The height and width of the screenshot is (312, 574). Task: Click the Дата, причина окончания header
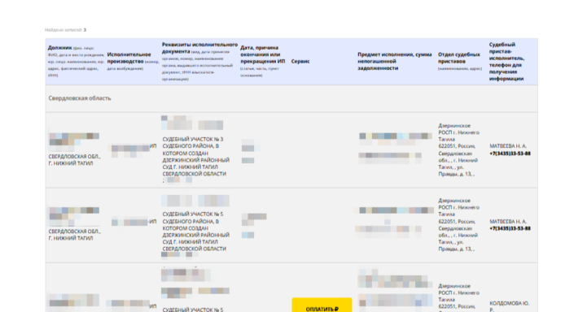click(x=262, y=62)
